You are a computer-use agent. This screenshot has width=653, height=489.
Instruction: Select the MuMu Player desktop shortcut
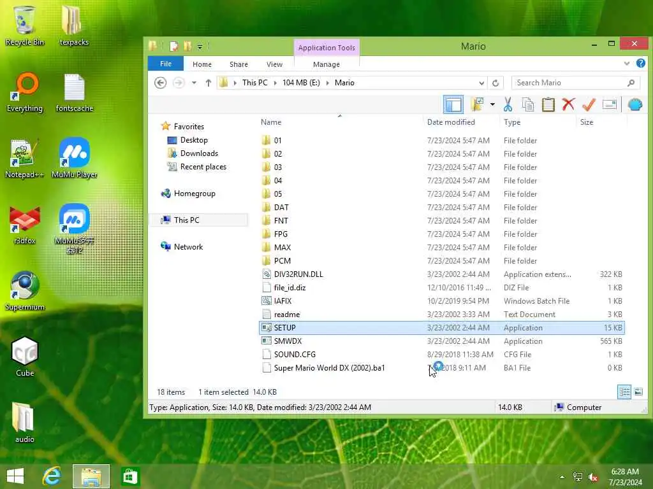[74, 159]
